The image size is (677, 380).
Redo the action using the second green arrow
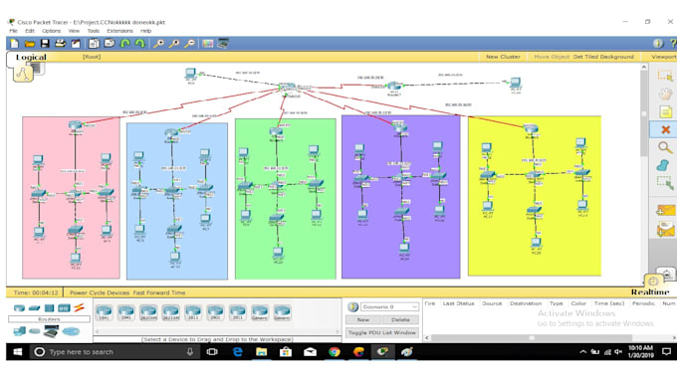(140, 44)
